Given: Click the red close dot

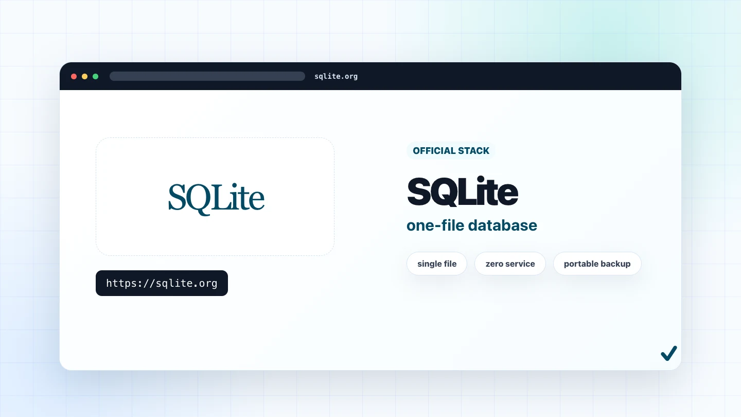Looking at the screenshot, I should tap(74, 76).
